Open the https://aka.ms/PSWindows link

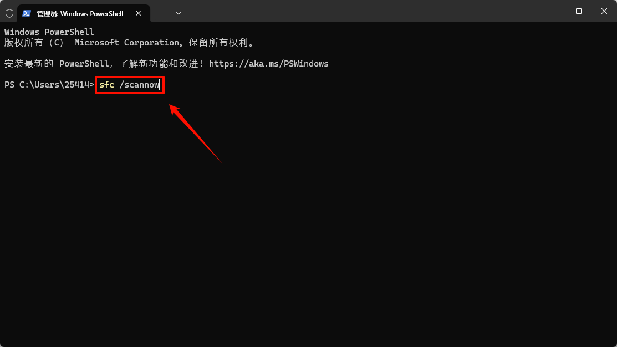tap(268, 64)
